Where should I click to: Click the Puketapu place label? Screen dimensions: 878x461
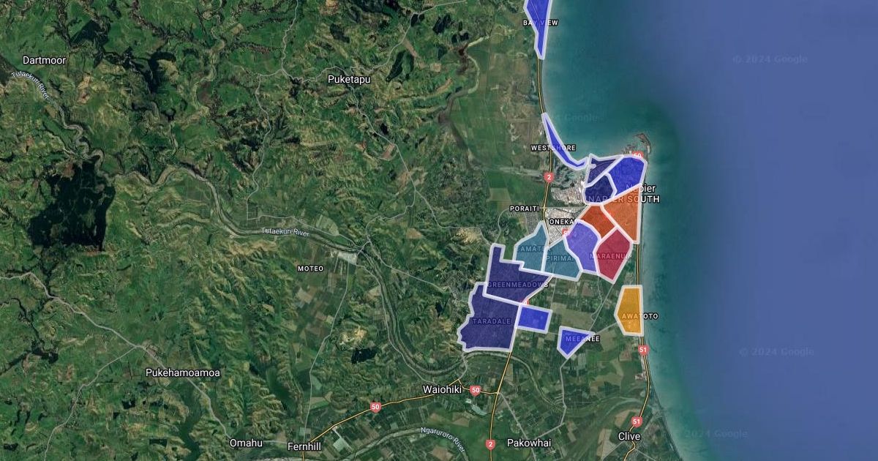[350, 78]
